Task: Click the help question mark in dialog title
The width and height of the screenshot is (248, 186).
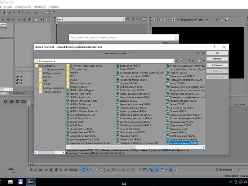Action: click(x=215, y=47)
